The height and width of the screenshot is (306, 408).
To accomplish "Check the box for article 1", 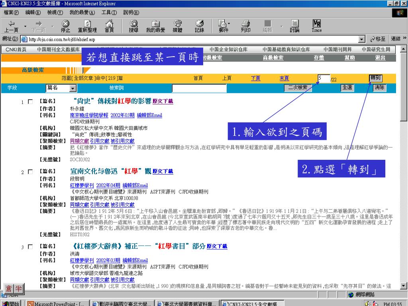I will [30, 102].
